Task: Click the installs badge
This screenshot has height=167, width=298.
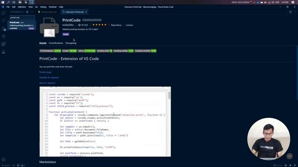Action: pos(69,51)
